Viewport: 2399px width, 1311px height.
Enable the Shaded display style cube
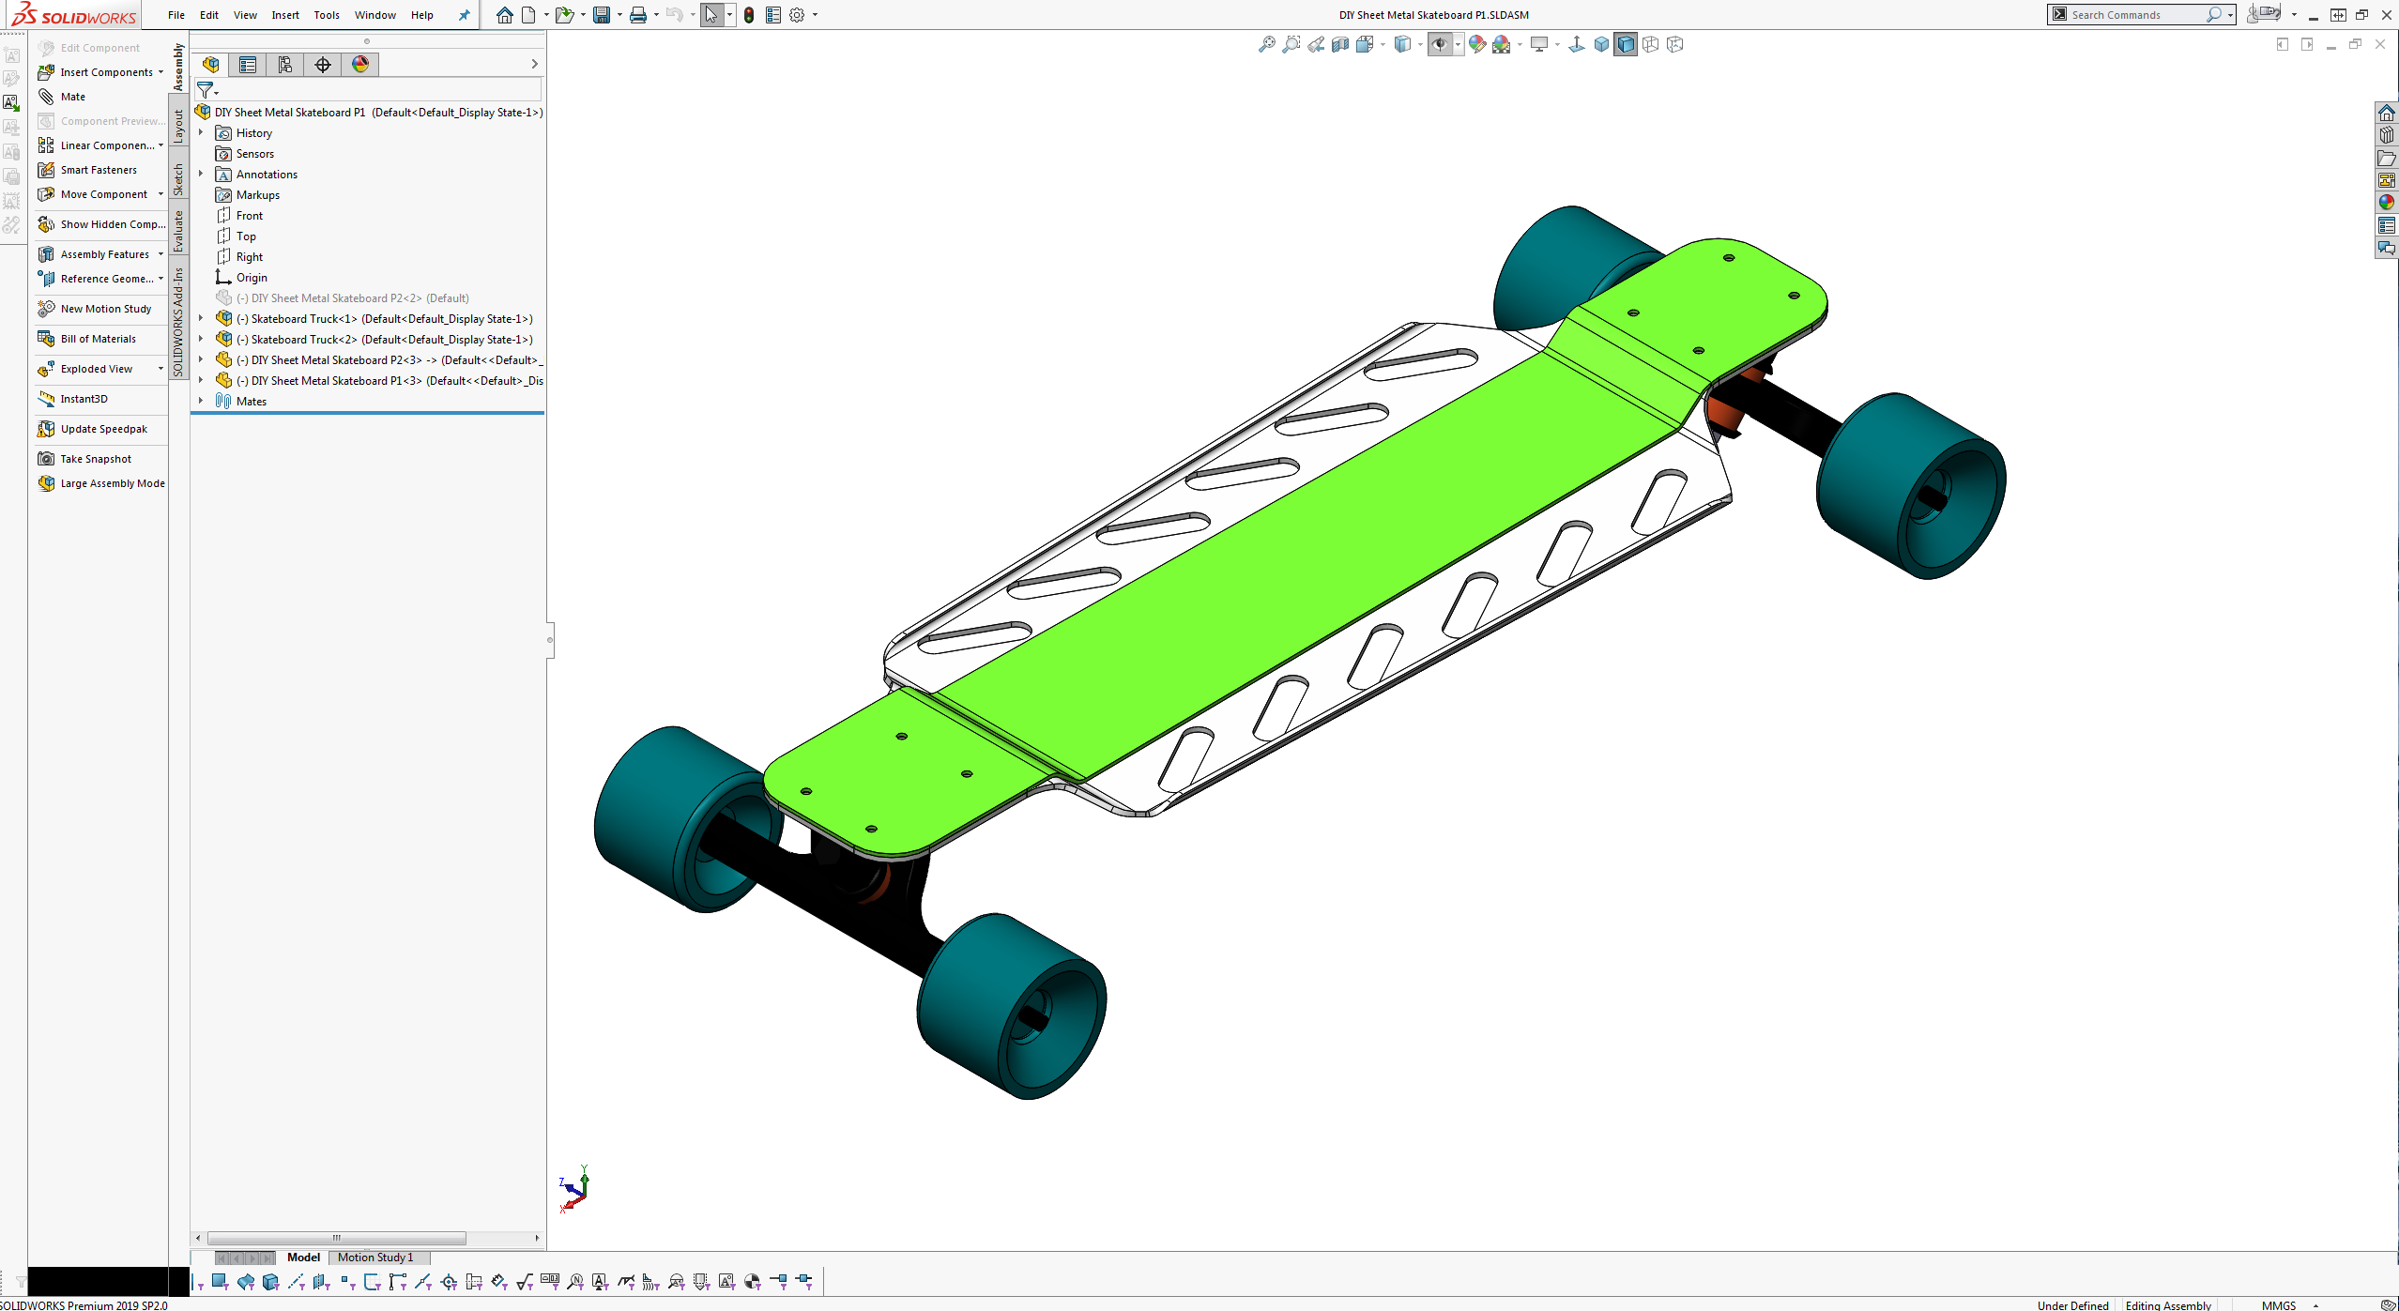pos(1601,44)
